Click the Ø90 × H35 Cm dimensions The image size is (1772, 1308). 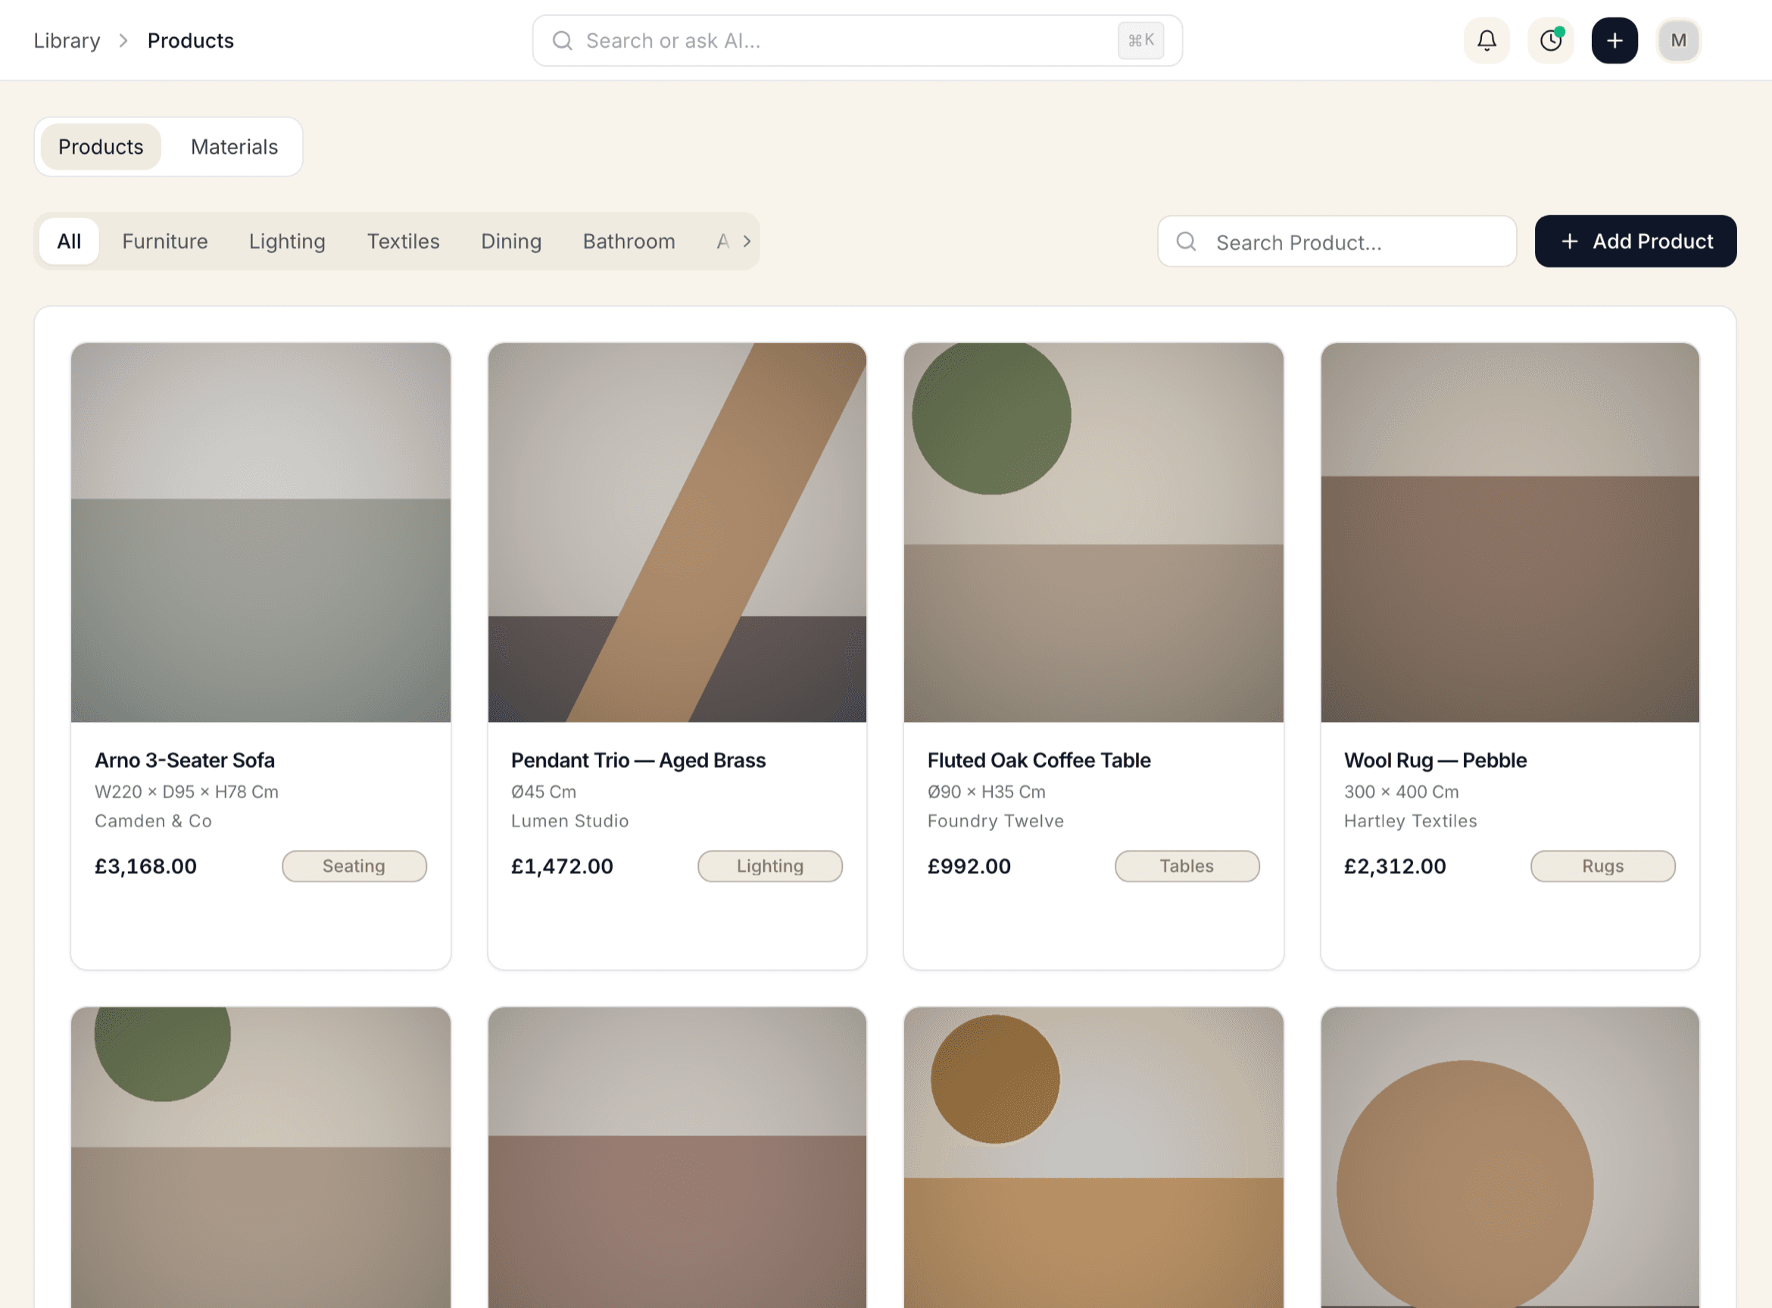point(987,791)
